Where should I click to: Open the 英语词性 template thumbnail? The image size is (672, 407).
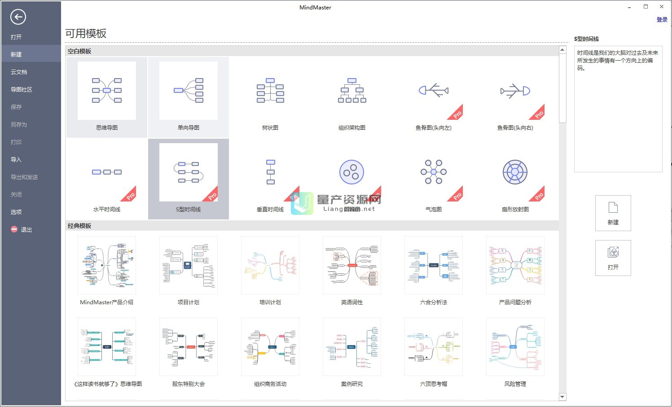(352, 265)
